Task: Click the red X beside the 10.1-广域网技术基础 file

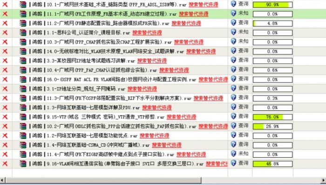Action: point(5,4)
